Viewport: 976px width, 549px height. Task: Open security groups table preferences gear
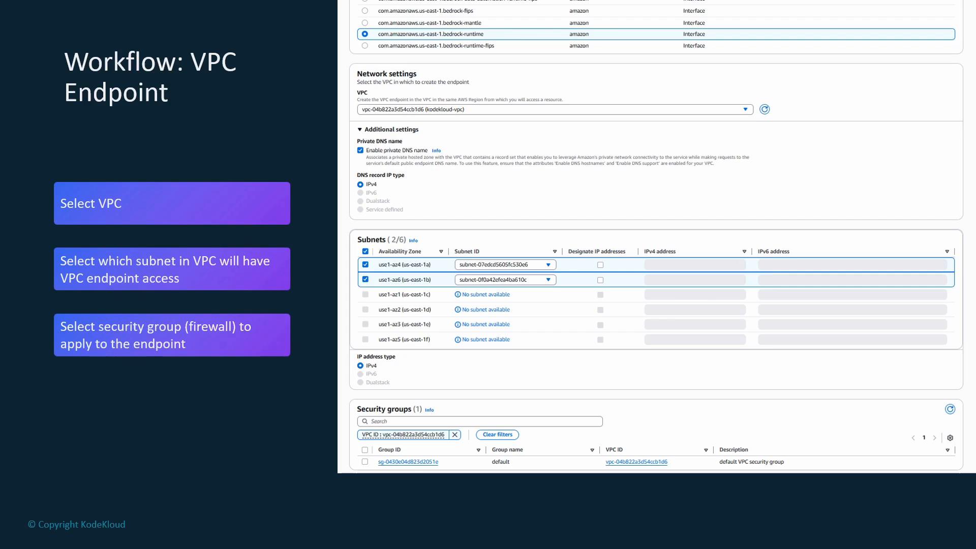(950, 438)
